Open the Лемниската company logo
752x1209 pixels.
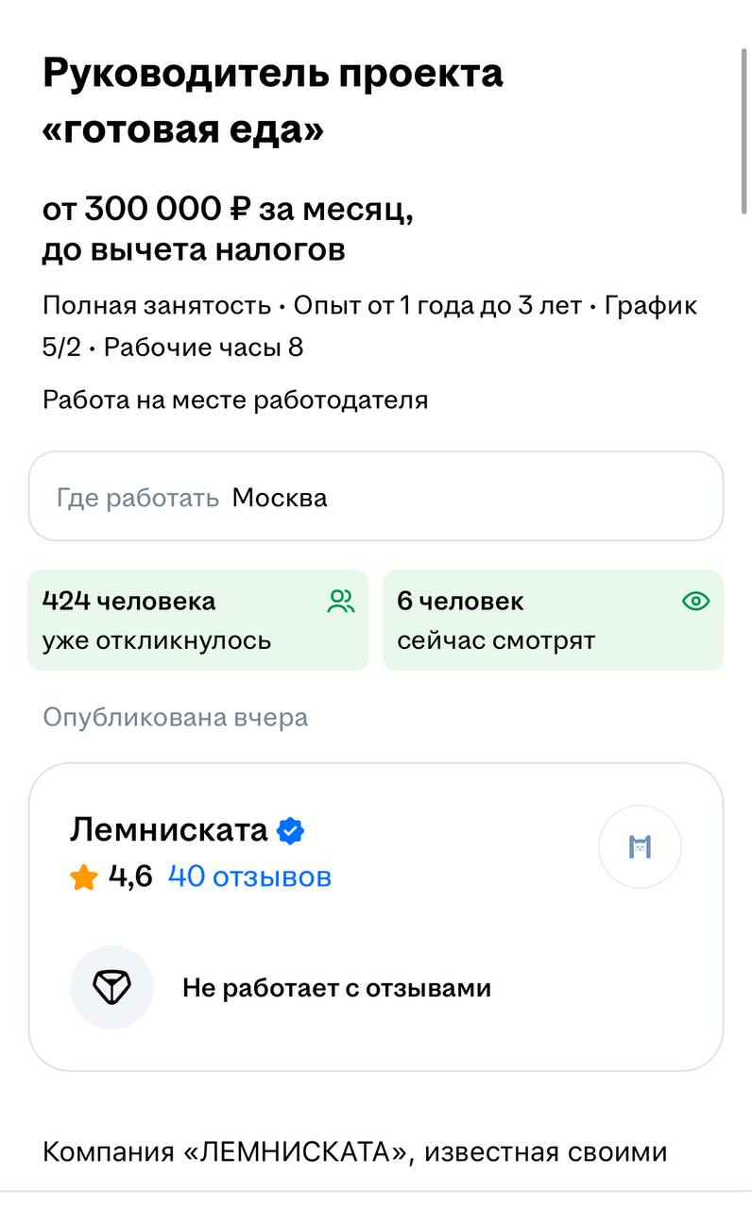640,847
